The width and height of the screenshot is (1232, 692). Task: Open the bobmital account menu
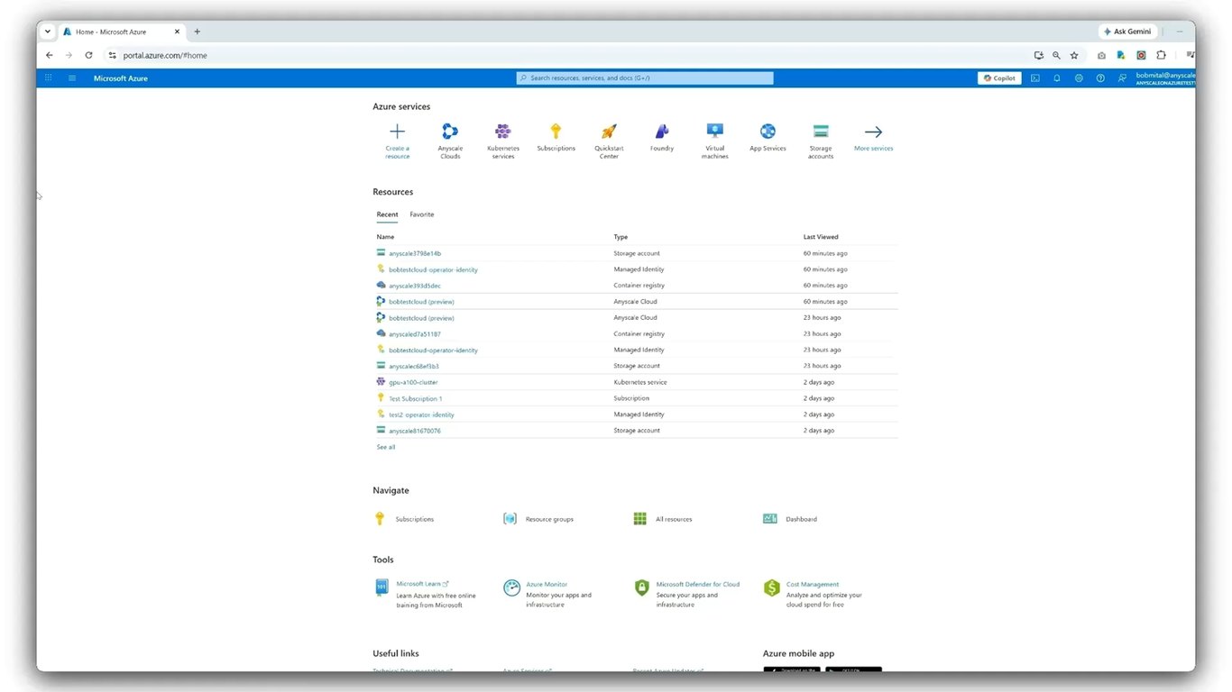pyautogui.click(x=1165, y=78)
